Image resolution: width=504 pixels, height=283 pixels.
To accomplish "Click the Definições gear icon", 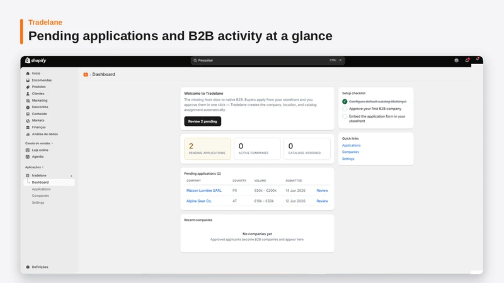I will click(28, 267).
